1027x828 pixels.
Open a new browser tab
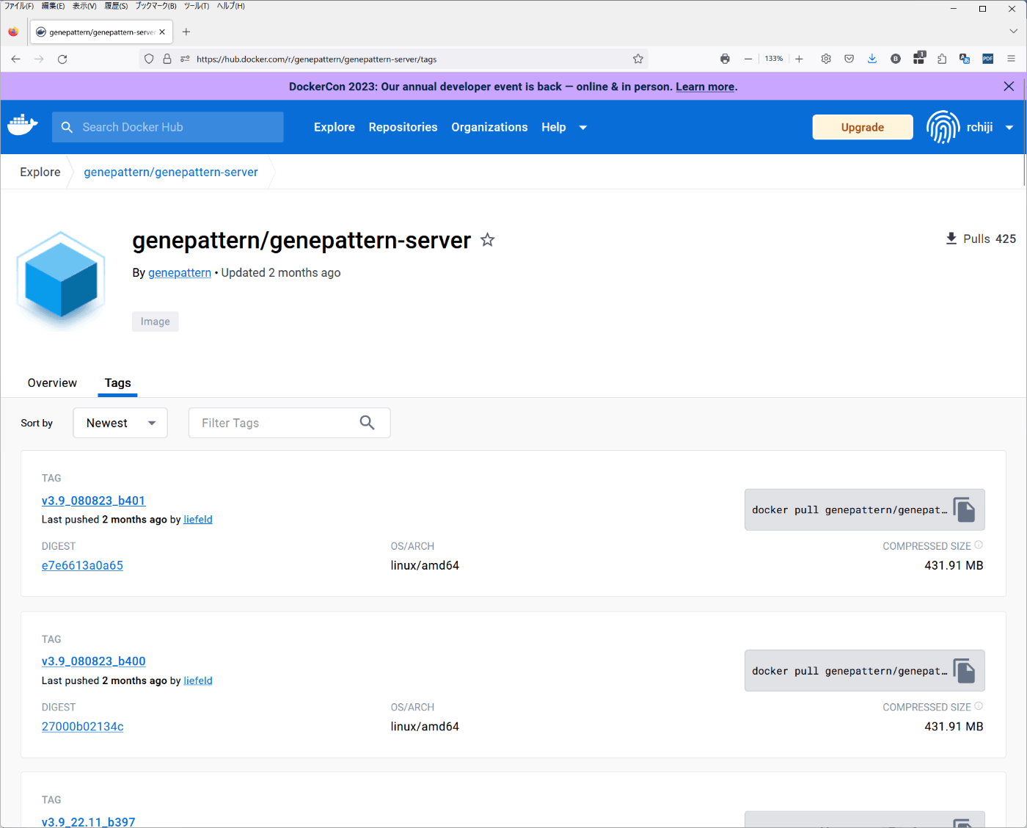point(186,32)
